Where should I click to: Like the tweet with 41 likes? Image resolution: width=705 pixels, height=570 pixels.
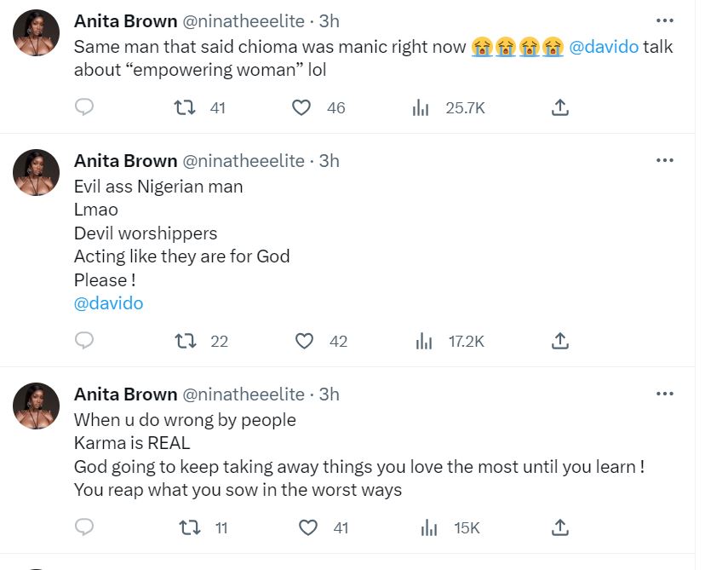click(x=307, y=527)
